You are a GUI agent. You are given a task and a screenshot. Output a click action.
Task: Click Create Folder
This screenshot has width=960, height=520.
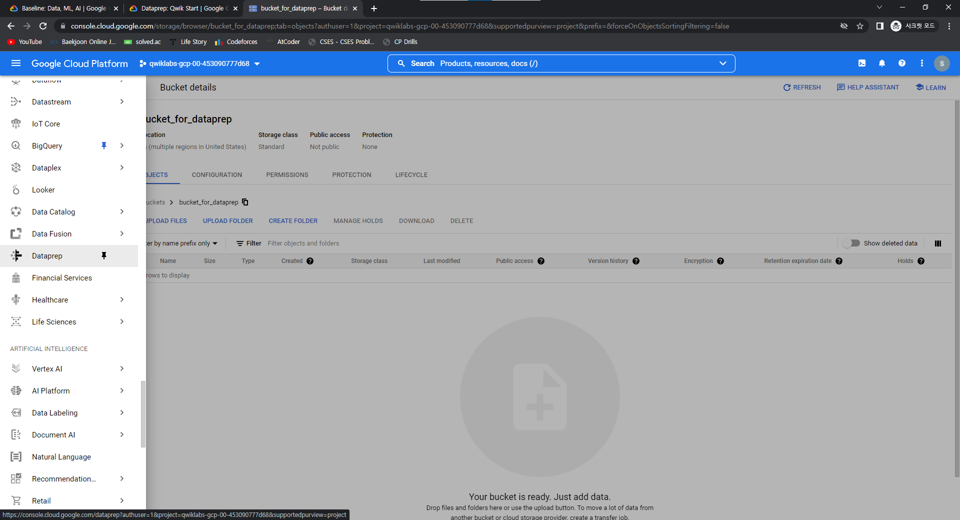coord(293,221)
